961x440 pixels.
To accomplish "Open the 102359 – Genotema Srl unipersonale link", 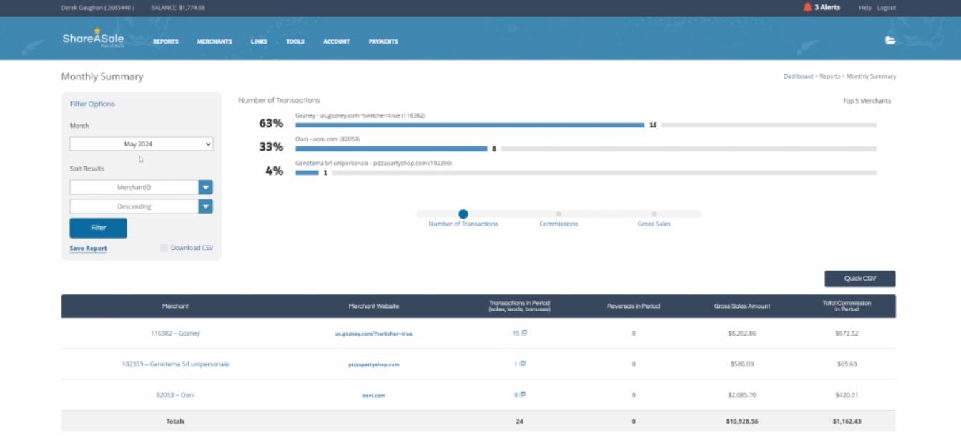I will click(x=175, y=364).
